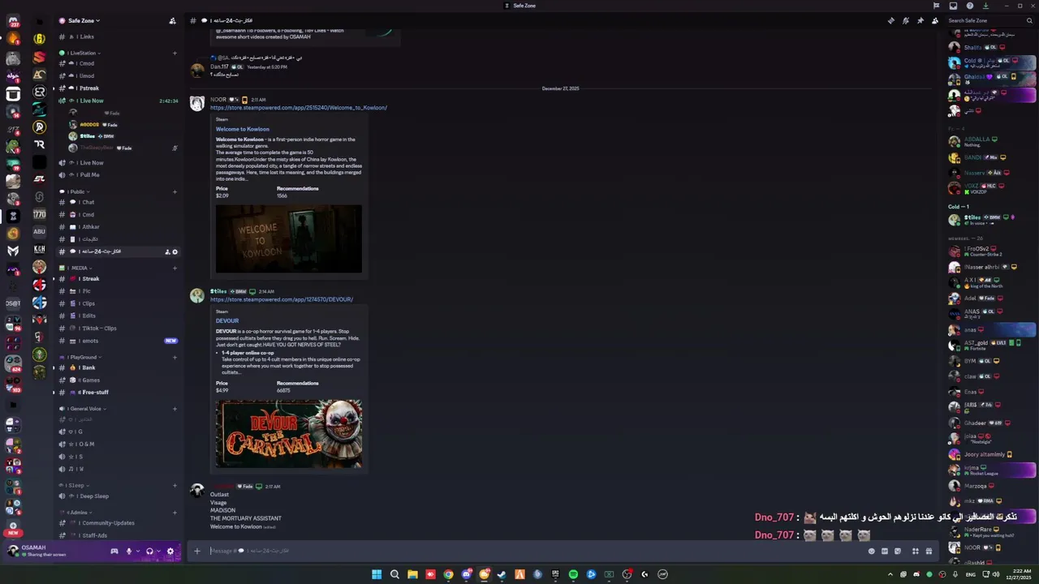This screenshot has height=584, width=1039.
Task: Add a channel to the Public category
Action: point(175,191)
